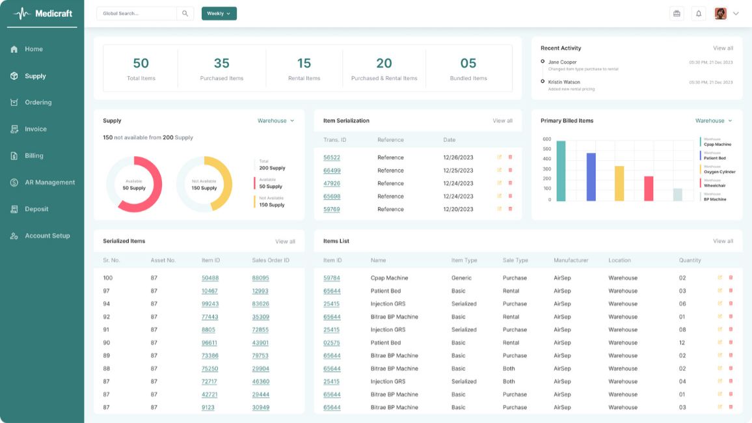
Task: View all Recent Activity
Action: pos(723,48)
